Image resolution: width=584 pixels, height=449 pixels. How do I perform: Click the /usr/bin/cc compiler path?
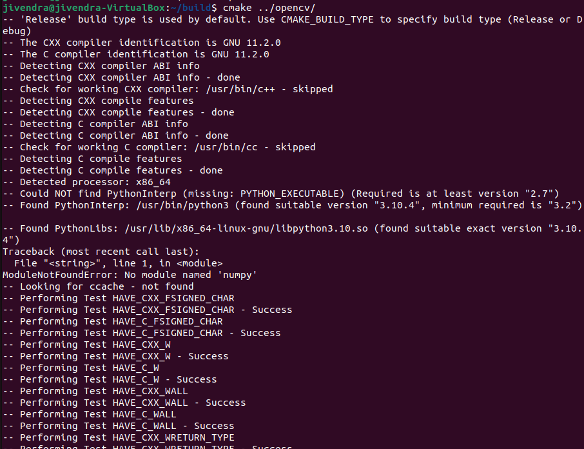[x=226, y=148]
